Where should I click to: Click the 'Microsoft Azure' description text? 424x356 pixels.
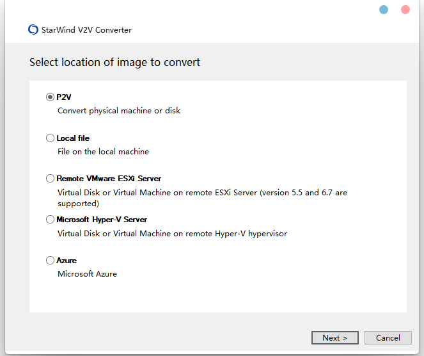[88, 273]
